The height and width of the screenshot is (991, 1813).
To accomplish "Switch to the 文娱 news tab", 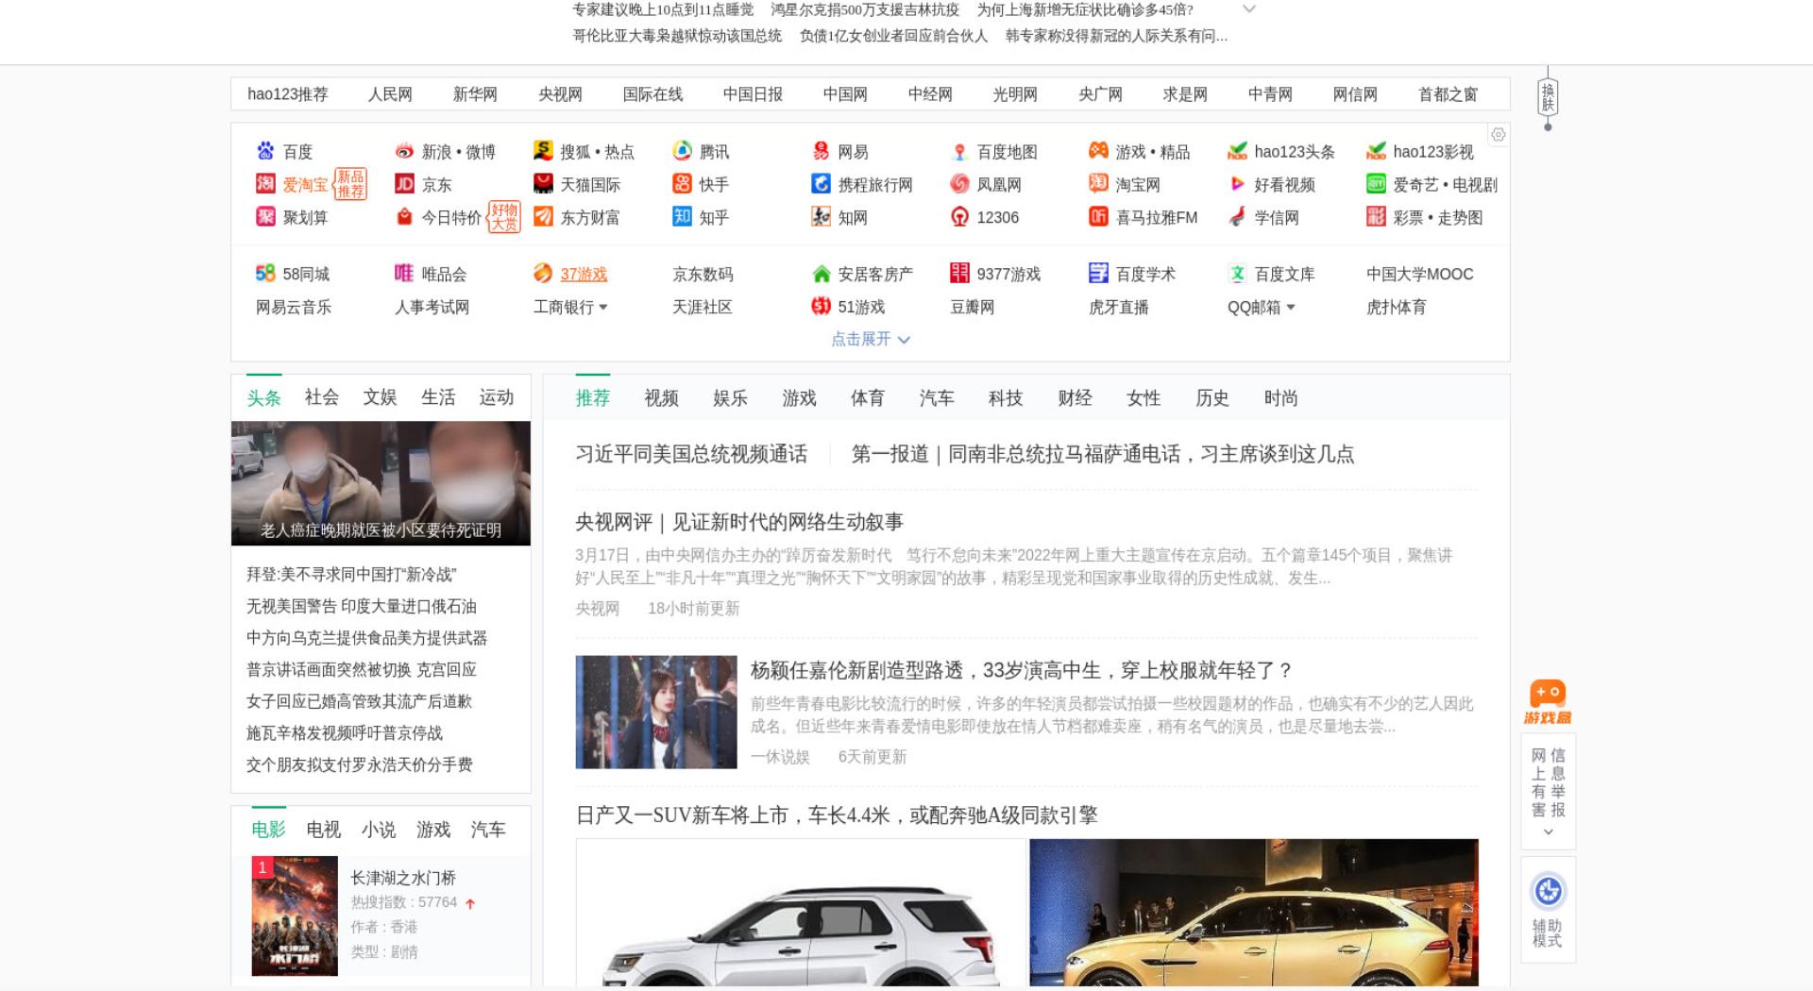I will click(x=380, y=397).
